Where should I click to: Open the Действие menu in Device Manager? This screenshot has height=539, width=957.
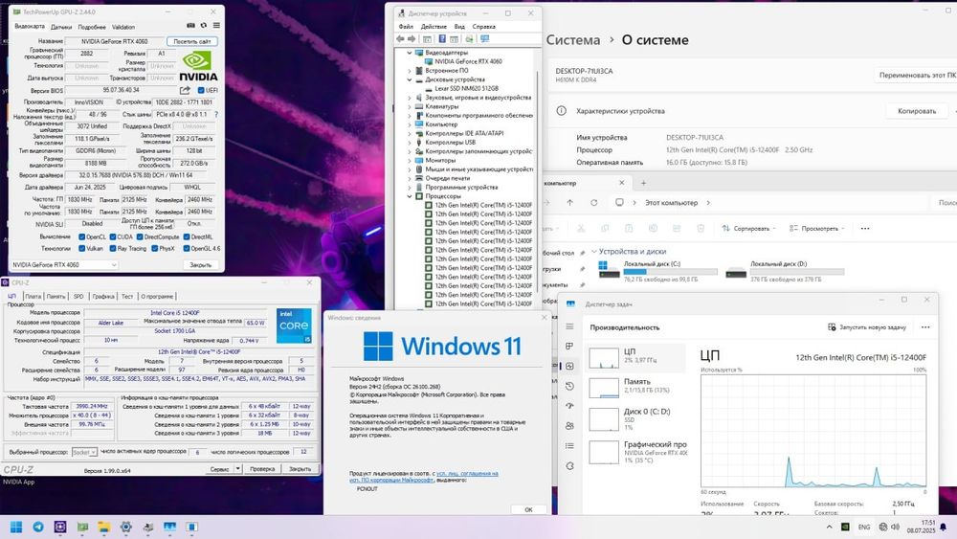(x=434, y=26)
